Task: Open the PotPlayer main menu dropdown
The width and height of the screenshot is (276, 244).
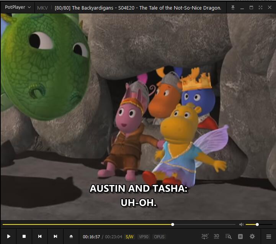Action: pyautogui.click(x=18, y=7)
